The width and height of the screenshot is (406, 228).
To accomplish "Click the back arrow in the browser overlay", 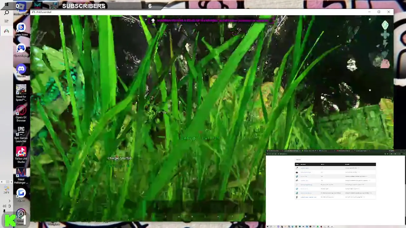I will click(268, 154).
